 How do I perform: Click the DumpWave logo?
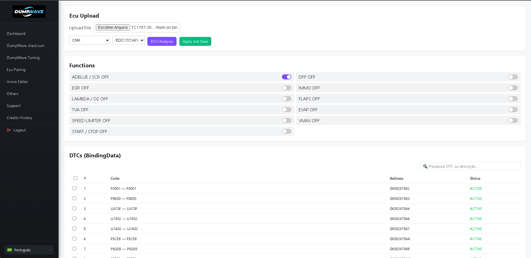29,11
